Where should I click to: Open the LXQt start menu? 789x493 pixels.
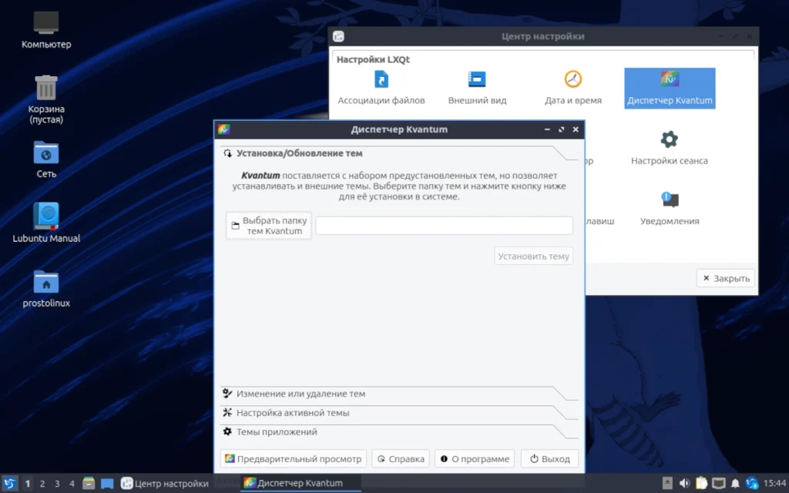[9, 484]
